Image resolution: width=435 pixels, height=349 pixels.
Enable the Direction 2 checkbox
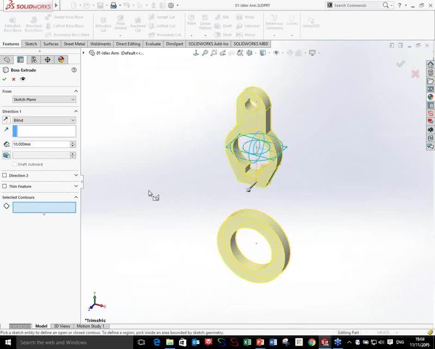[5, 175]
